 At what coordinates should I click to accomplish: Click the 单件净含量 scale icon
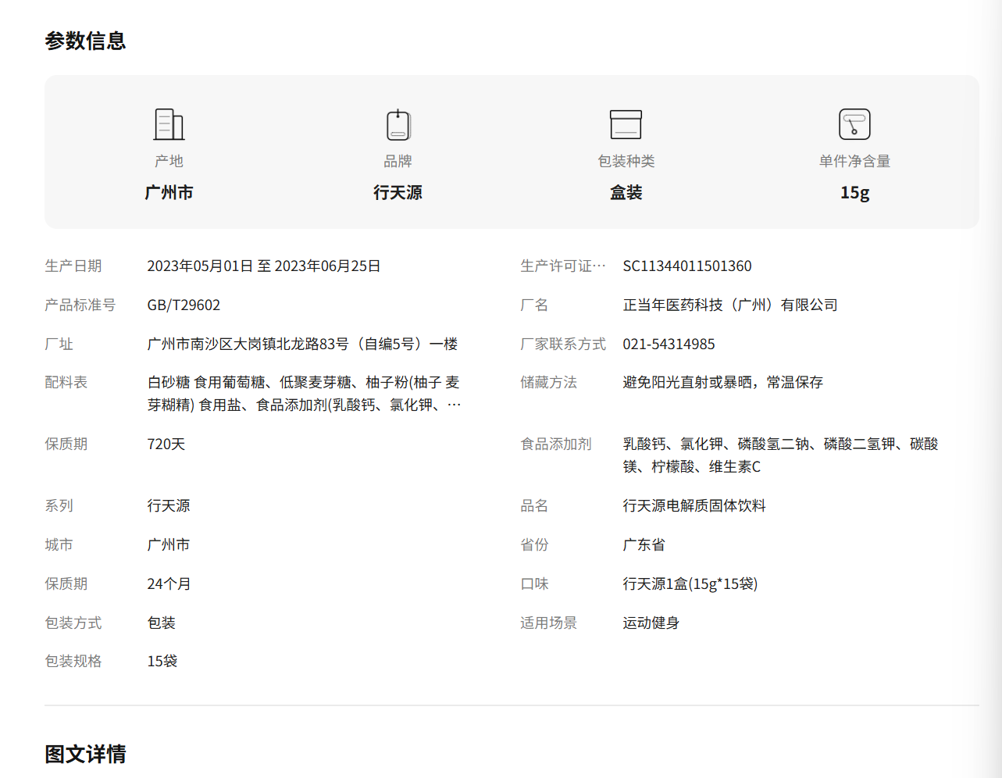pyautogui.click(x=854, y=124)
